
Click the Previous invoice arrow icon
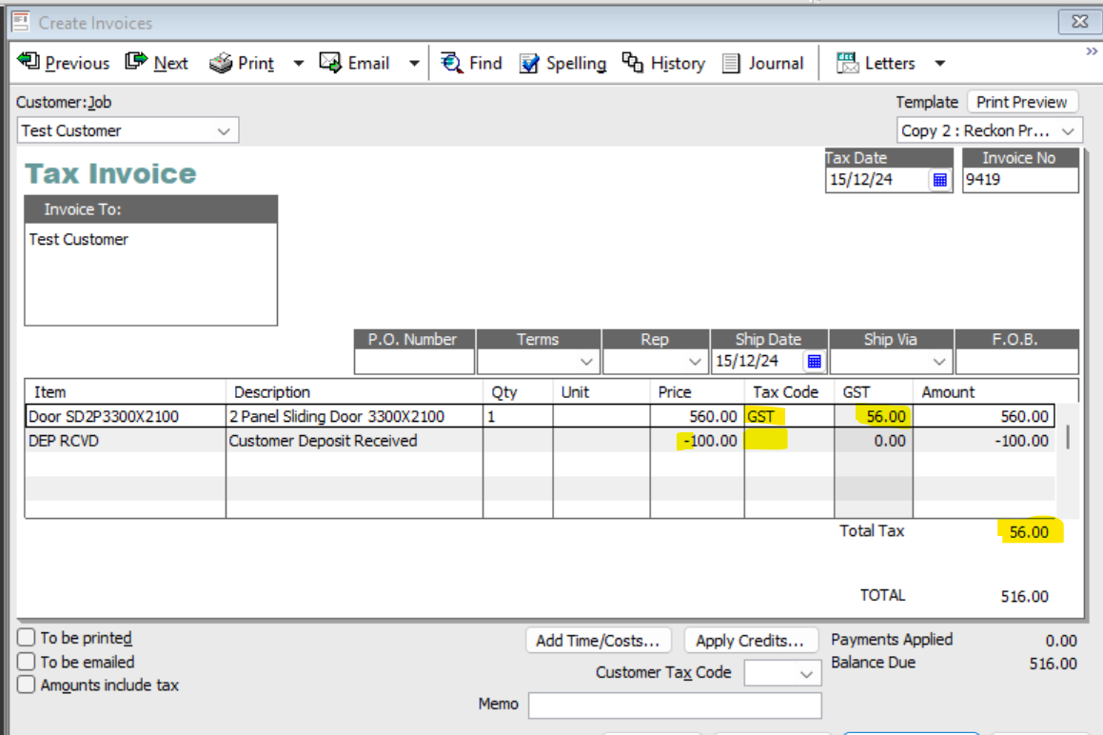(x=29, y=61)
